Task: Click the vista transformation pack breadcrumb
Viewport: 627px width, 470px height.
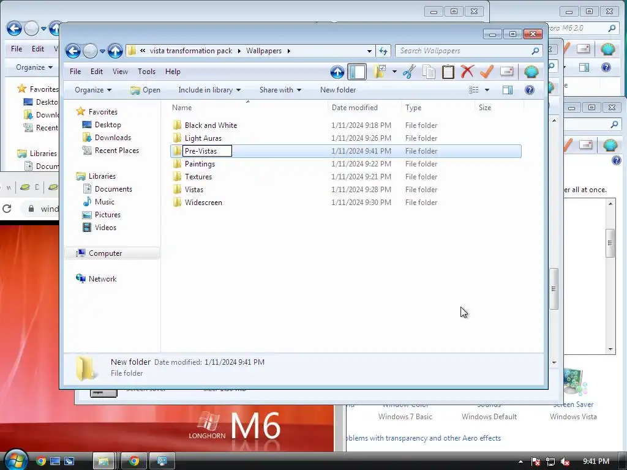Action: tap(191, 51)
